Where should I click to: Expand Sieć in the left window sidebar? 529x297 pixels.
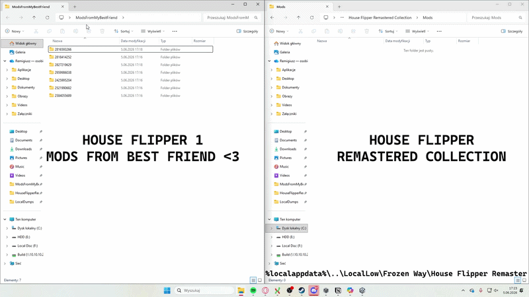tap(5, 263)
